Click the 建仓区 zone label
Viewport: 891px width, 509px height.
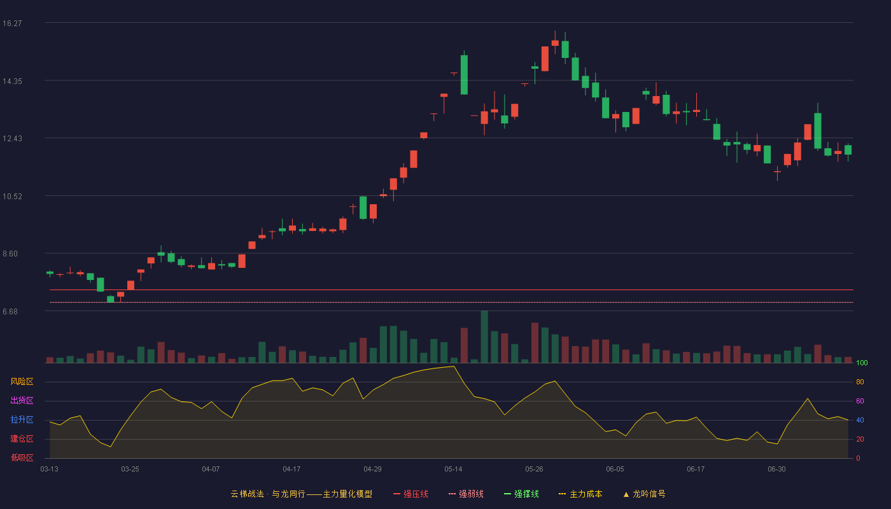click(x=22, y=439)
